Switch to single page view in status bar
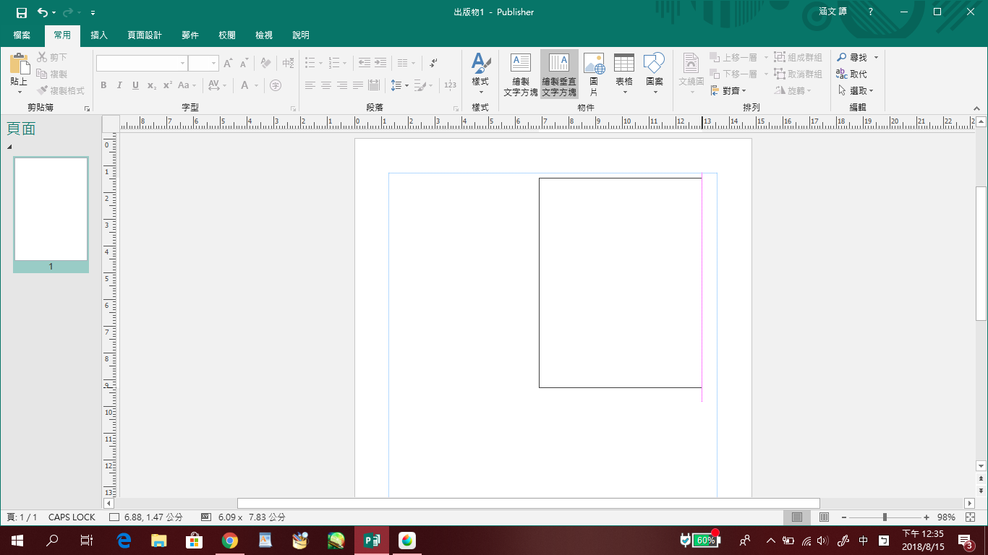Image resolution: width=988 pixels, height=555 pixels. coord(797,517)
